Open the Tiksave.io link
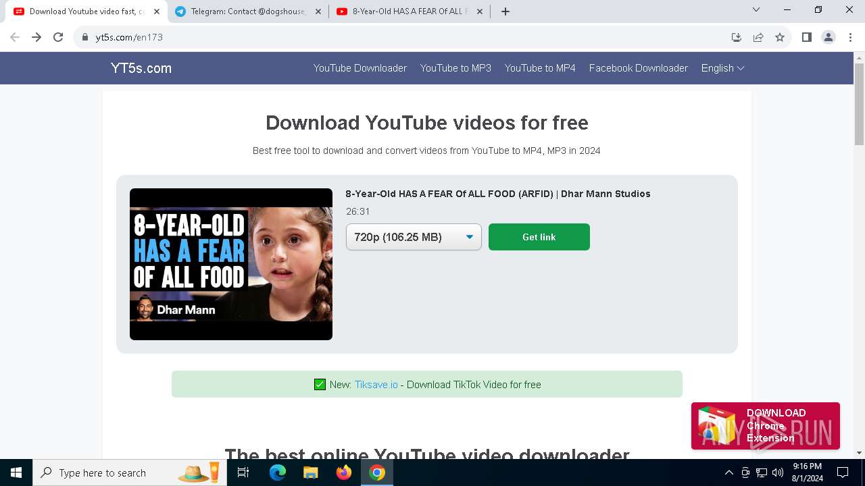The image size is (865, 486). coord(376,385)
